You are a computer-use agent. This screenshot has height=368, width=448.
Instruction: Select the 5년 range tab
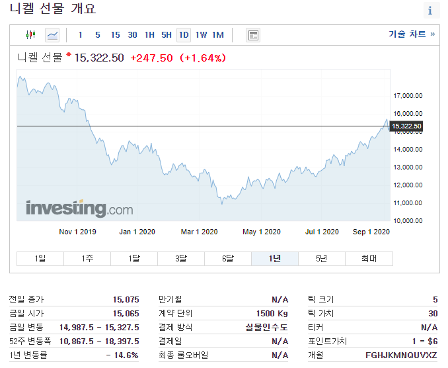pos(321,259)
